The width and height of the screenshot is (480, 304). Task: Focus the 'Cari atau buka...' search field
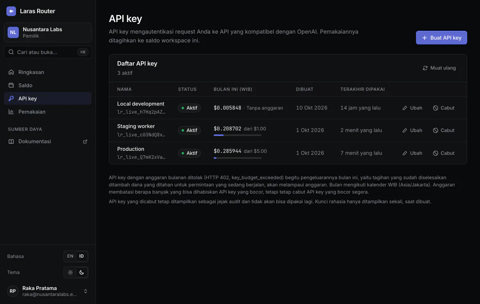[48, 52]
